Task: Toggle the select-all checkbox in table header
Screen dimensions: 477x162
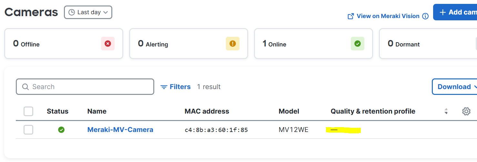Action: [x=28, y=111]
